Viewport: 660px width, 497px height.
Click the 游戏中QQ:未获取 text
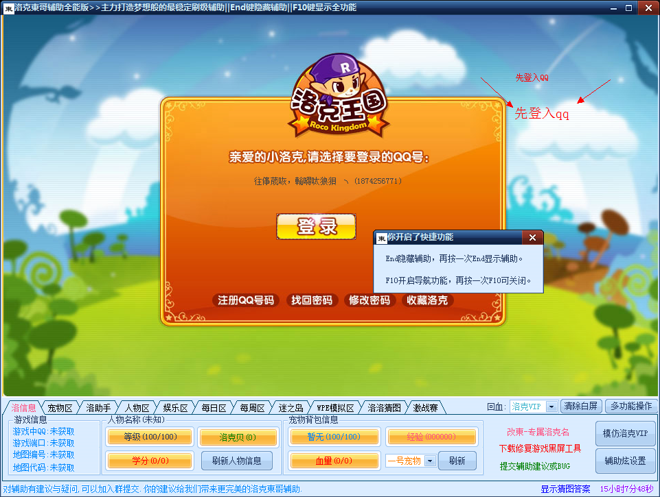[x=43, y=431]
